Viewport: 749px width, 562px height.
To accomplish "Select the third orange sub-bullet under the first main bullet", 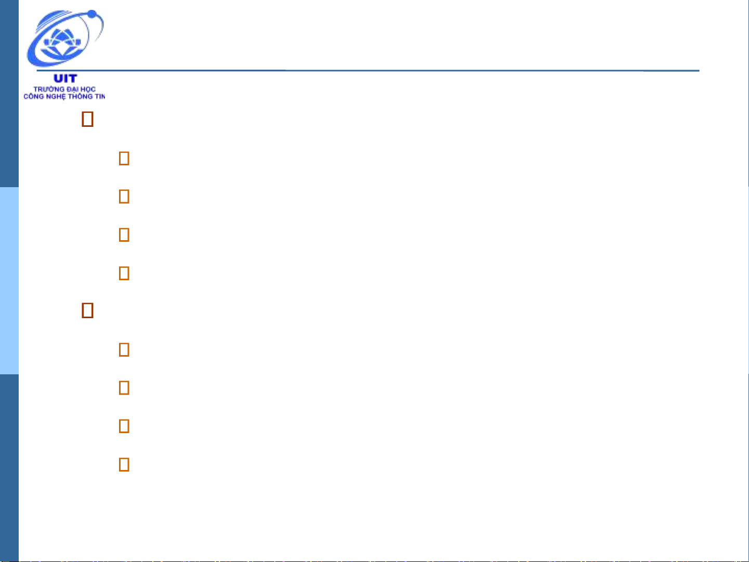I will (124, 235).
